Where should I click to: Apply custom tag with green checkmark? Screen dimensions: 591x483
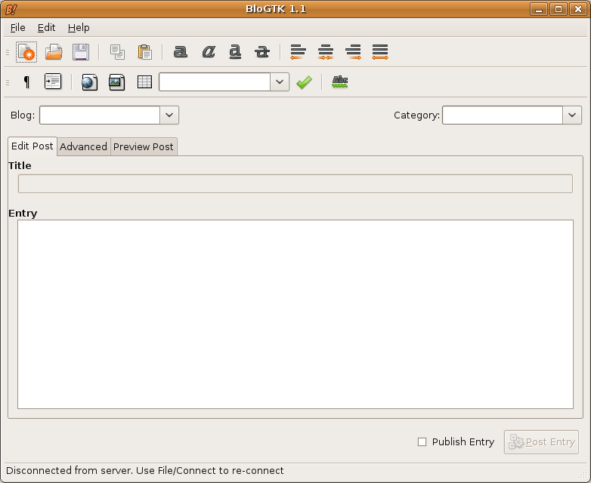coord(304,82)
